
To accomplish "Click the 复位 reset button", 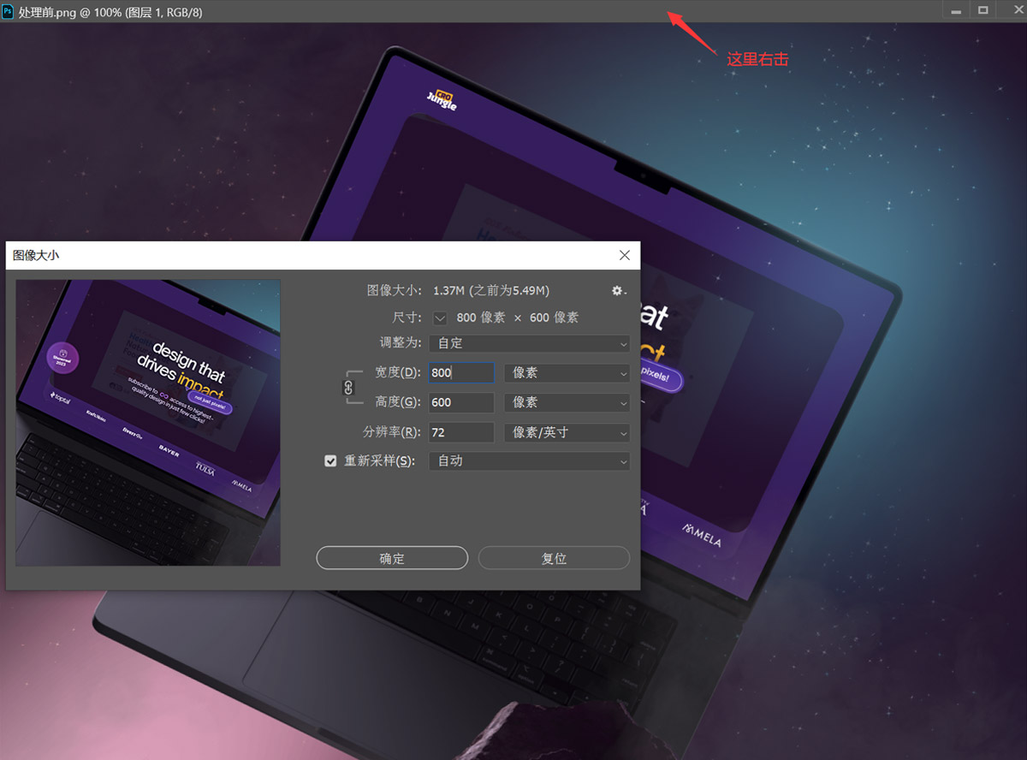I will tap(554, 558).
